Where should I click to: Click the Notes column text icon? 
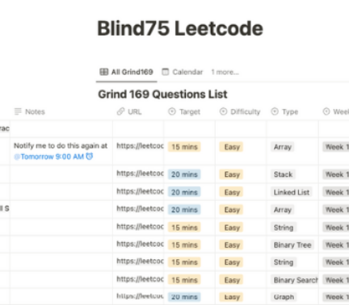pos(18,111)
